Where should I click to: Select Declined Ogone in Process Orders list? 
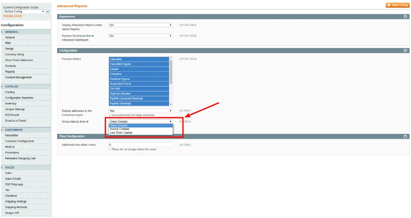click(x=139, y=79)
